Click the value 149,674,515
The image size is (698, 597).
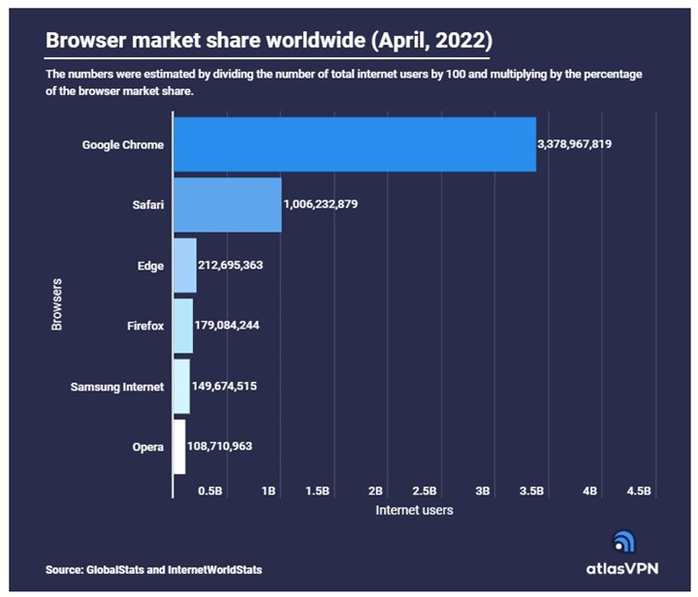(x=224, y=386)
